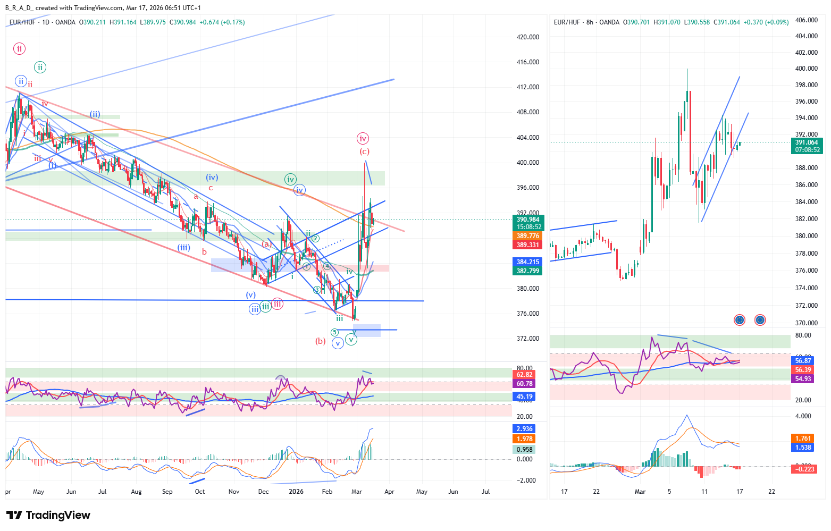The image size is (831, 531).
Task: Click the green circled ii label near the top
Action: click(40, 67)
